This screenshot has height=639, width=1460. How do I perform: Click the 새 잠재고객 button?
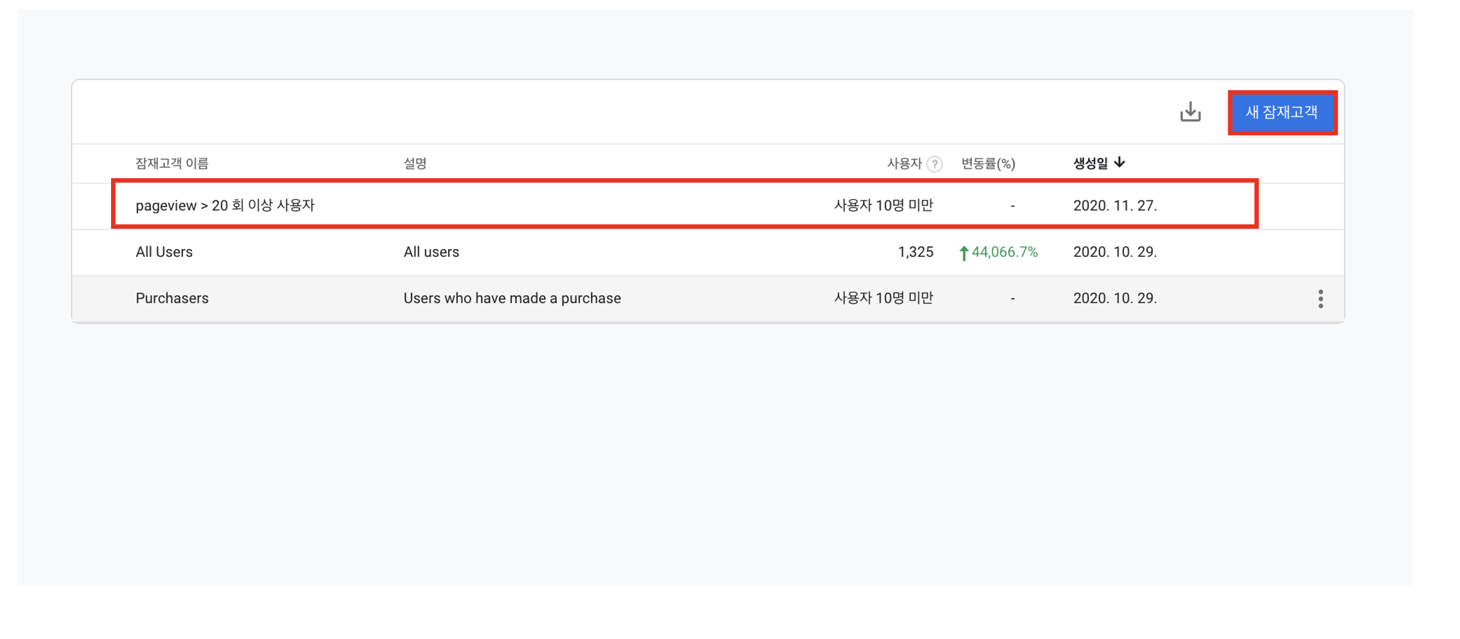pyautogui.click(x=1281, y=112)
